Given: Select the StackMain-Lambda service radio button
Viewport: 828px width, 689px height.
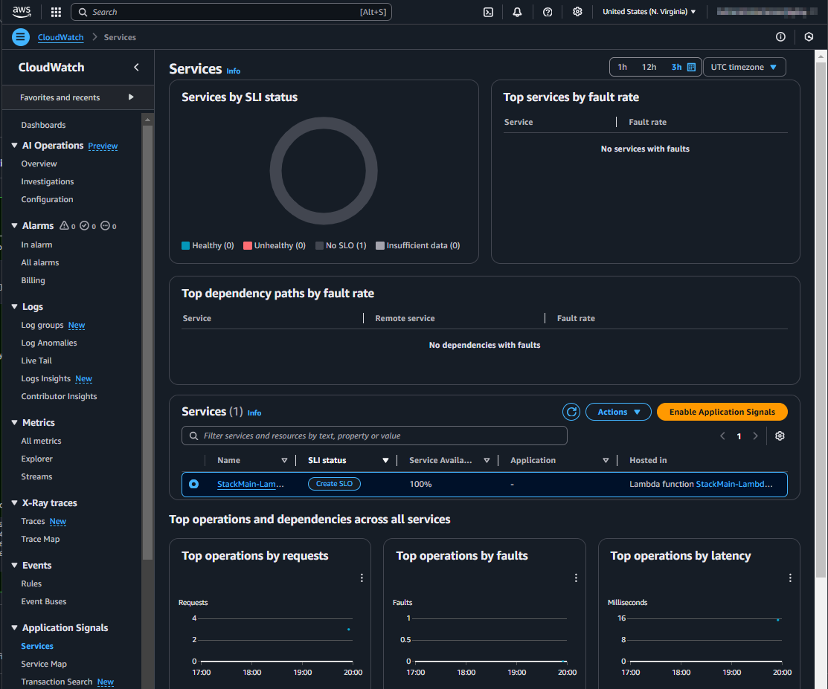Looking at the screenshot, I should coord(194,484).
